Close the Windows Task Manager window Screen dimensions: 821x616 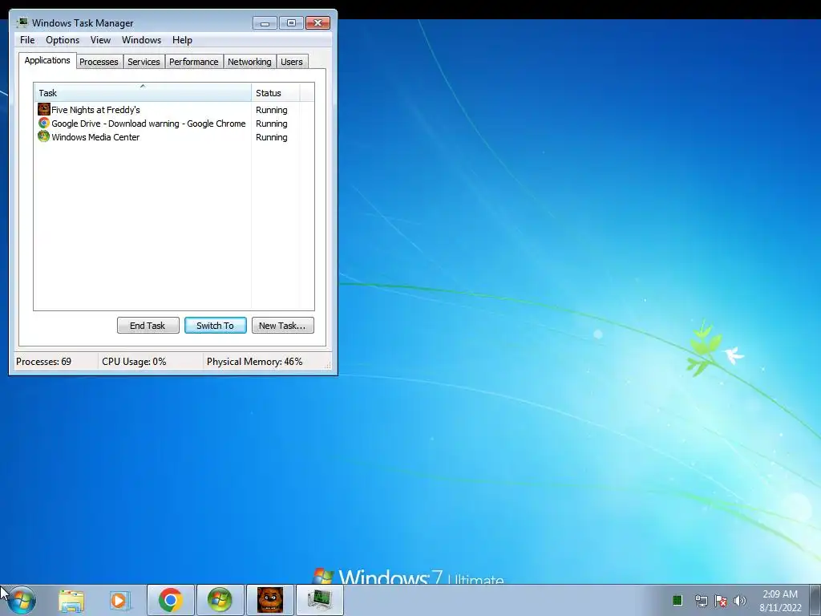tap(317, 23)
